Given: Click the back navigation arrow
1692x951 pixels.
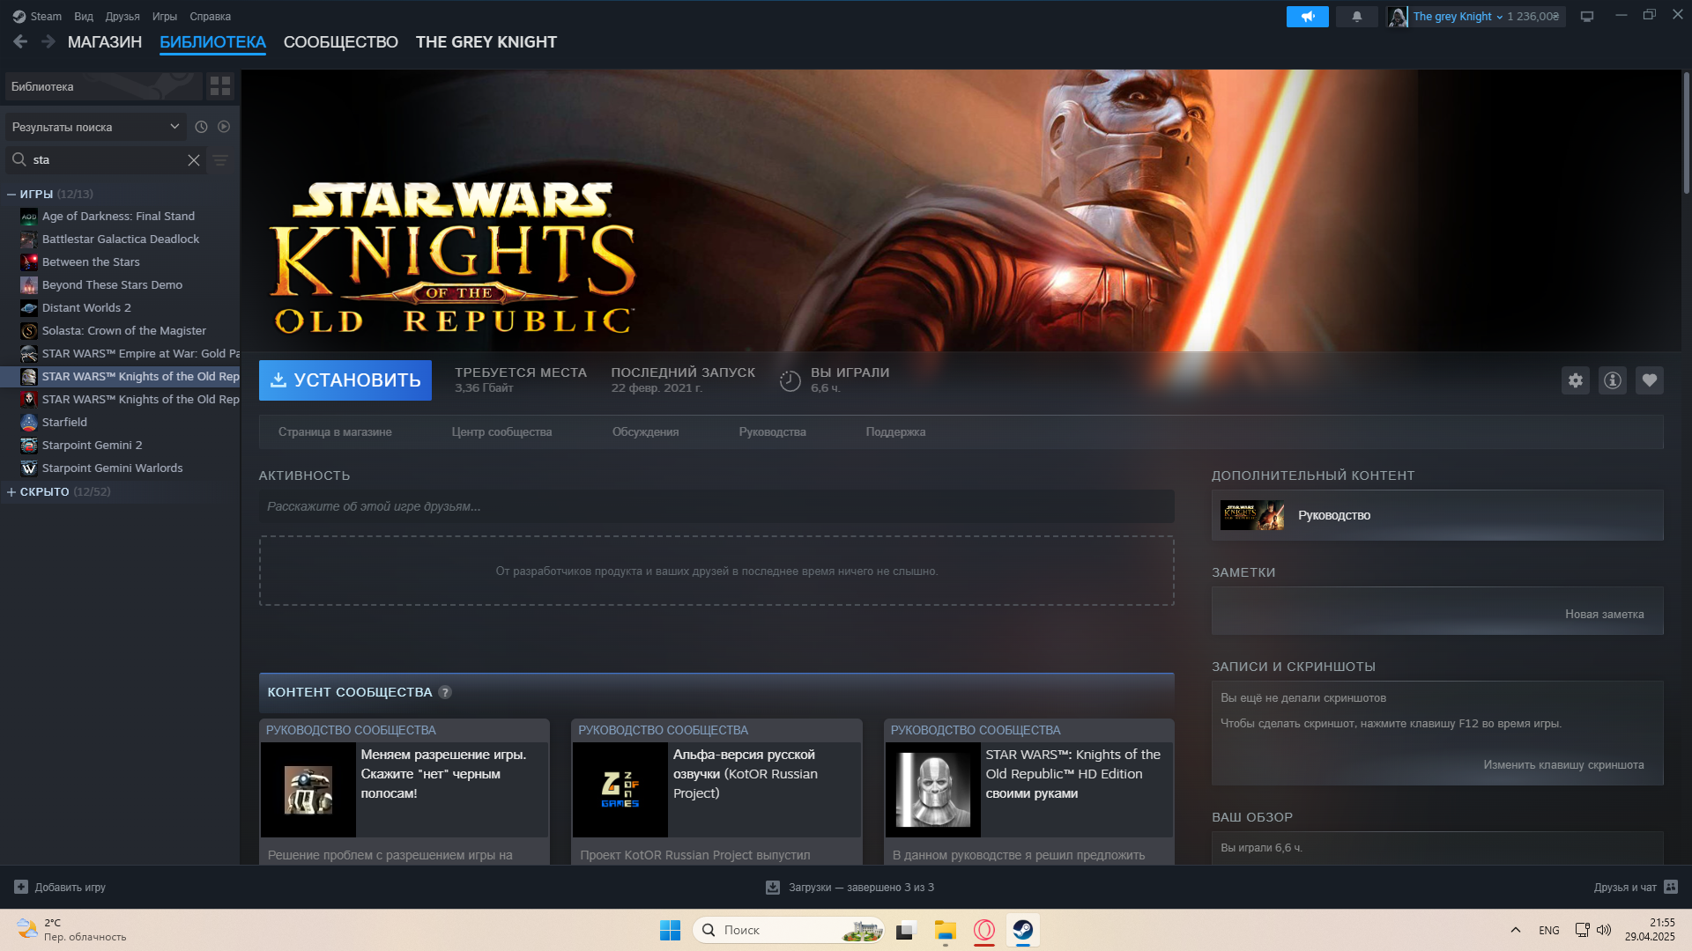Looking at the screenshot, I should pos(20,41).
